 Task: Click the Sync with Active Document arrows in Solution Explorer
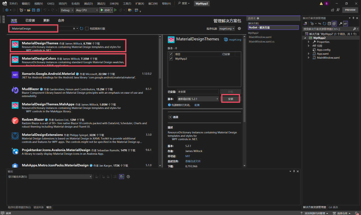click(x=320, y=23)
